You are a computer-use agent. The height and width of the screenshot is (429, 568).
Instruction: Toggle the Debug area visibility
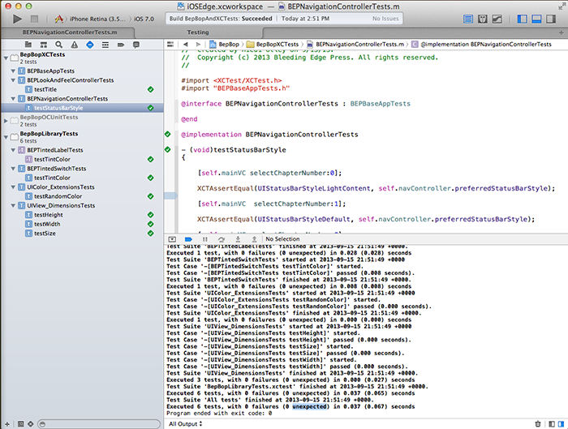[536, 19]
